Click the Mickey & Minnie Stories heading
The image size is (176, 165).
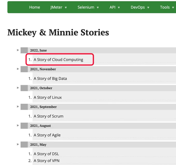[58, 33]
